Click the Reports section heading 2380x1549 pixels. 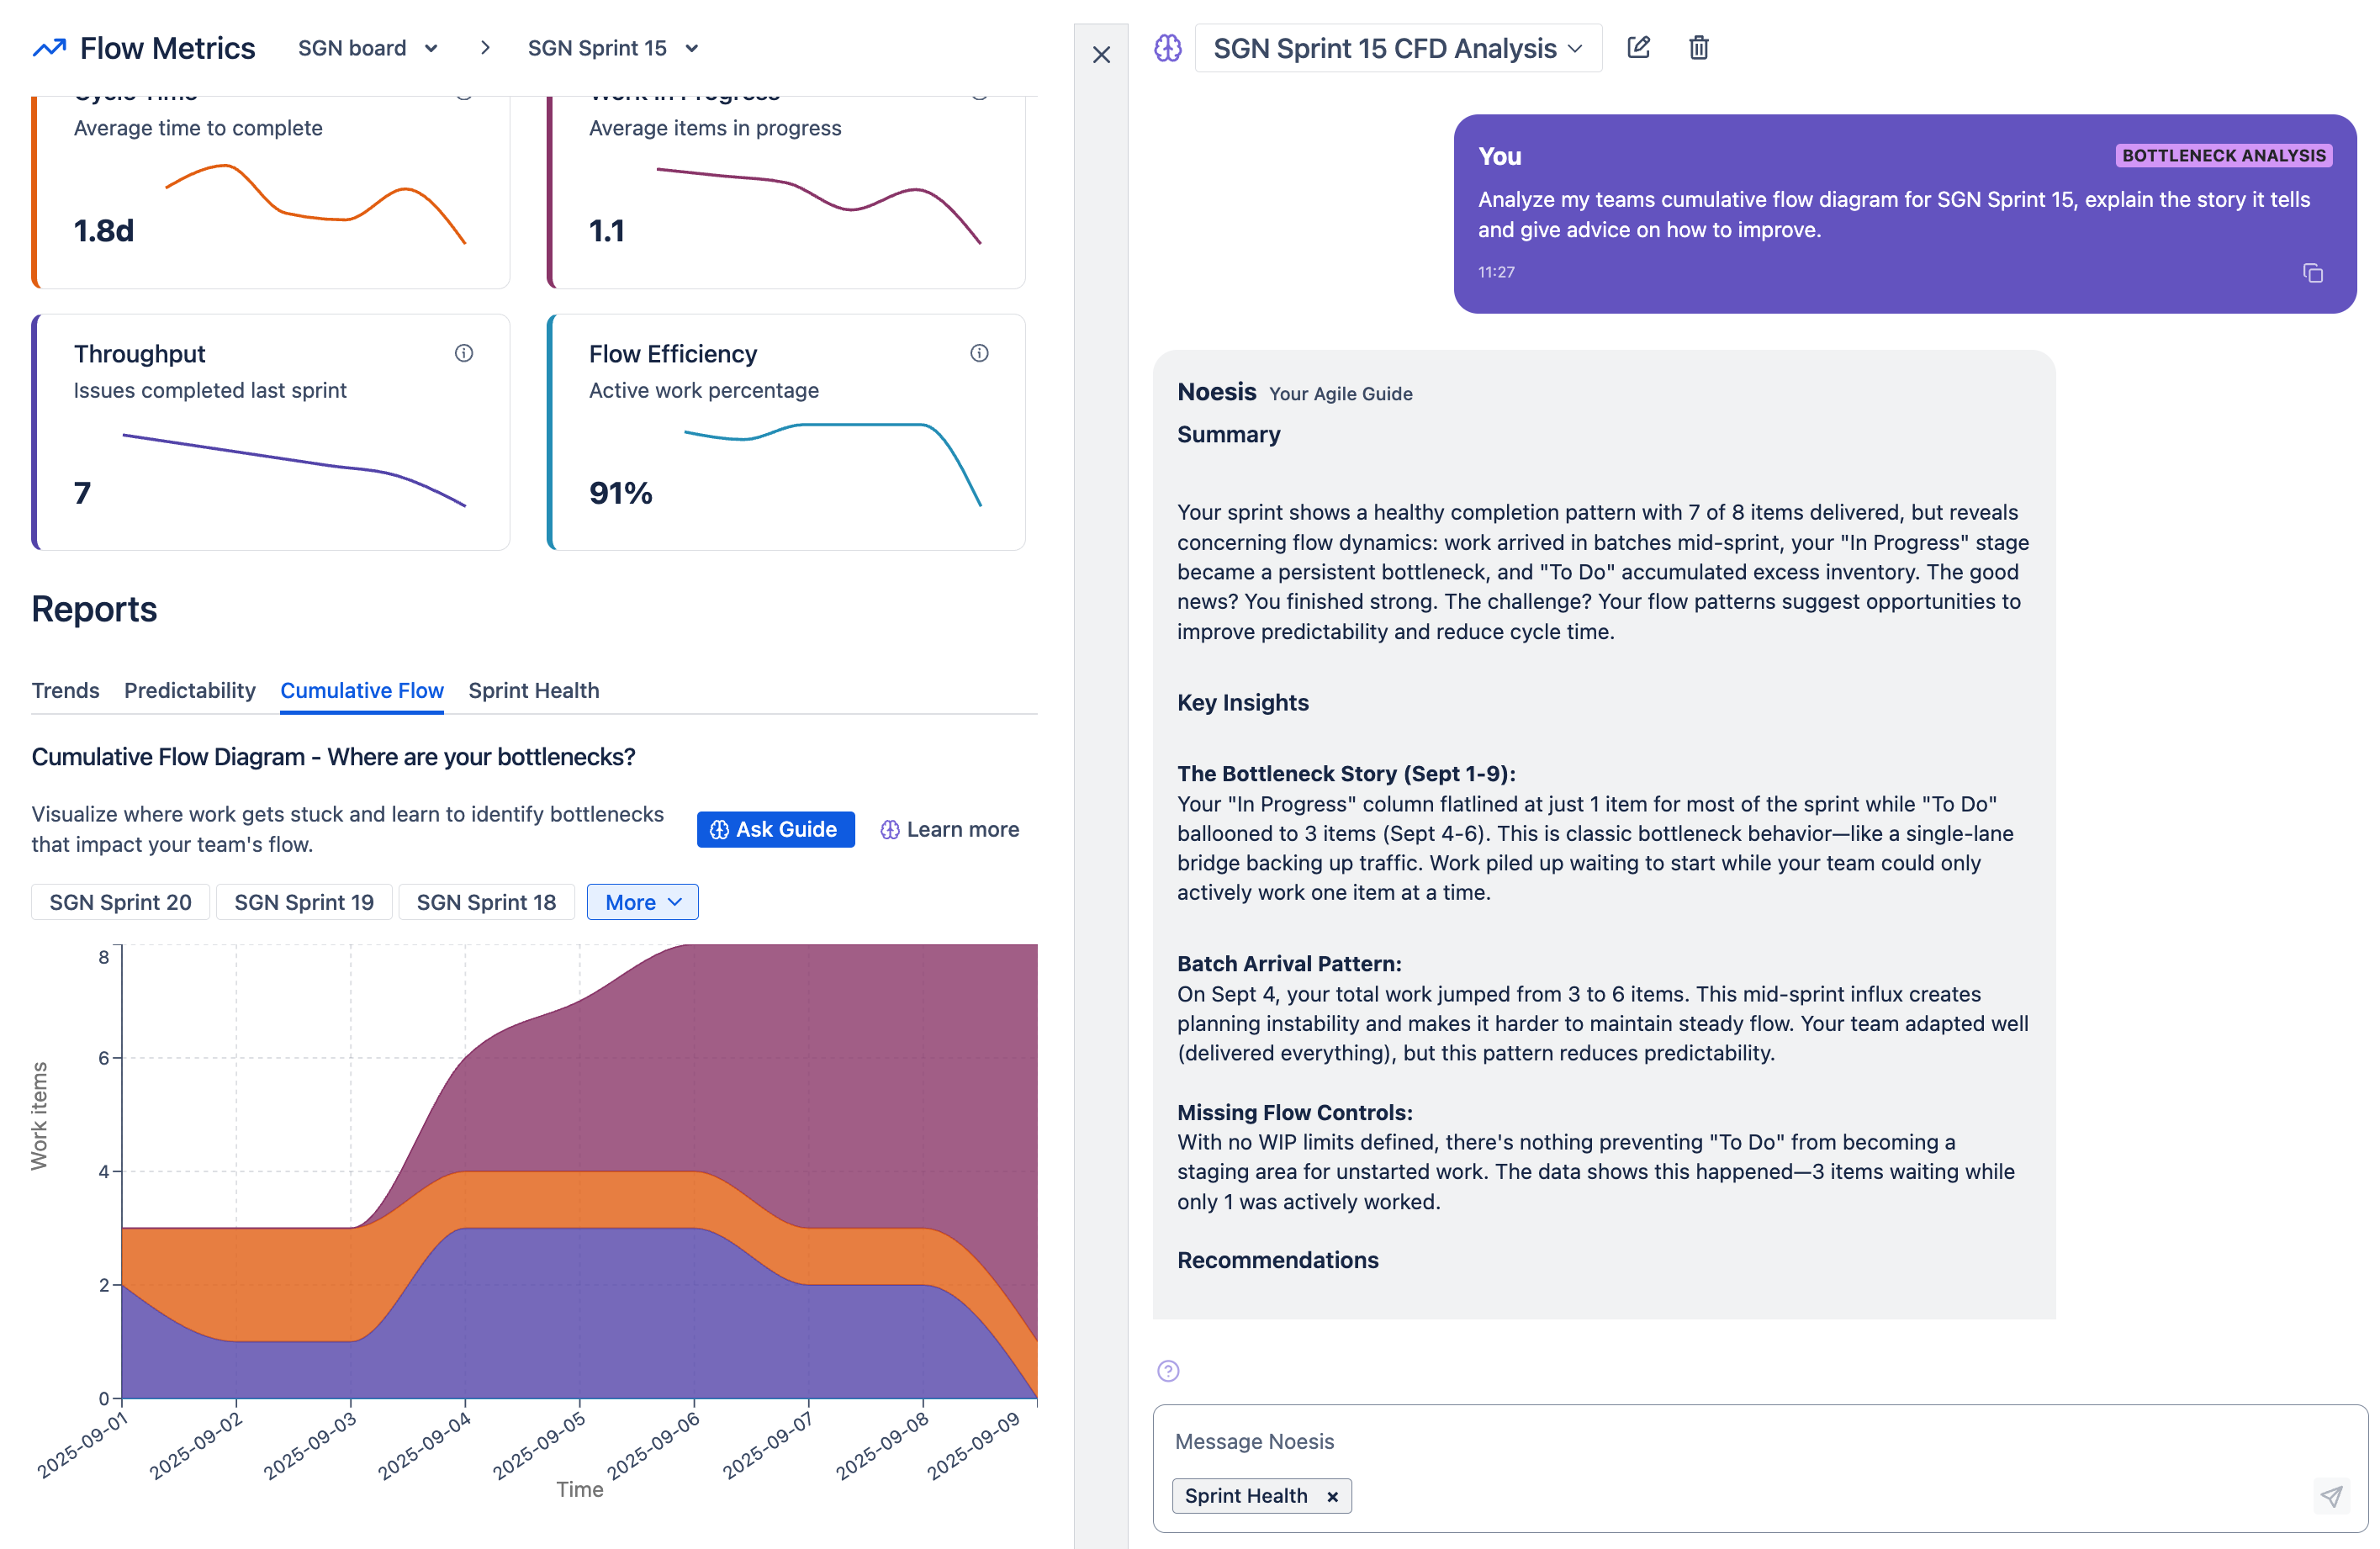point(94,609)
